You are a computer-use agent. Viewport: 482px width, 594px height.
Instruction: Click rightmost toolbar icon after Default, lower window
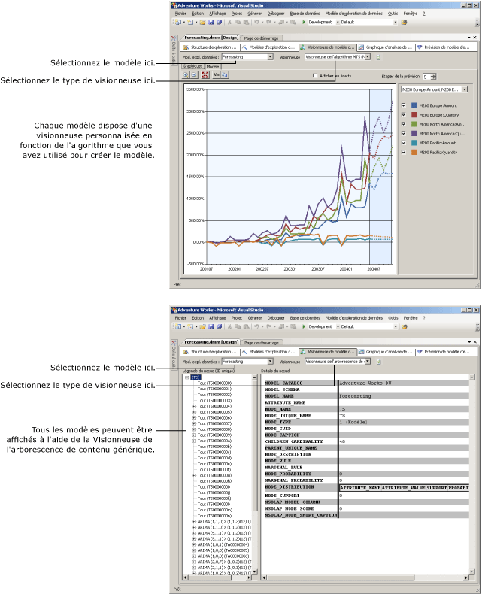(404, 326)
